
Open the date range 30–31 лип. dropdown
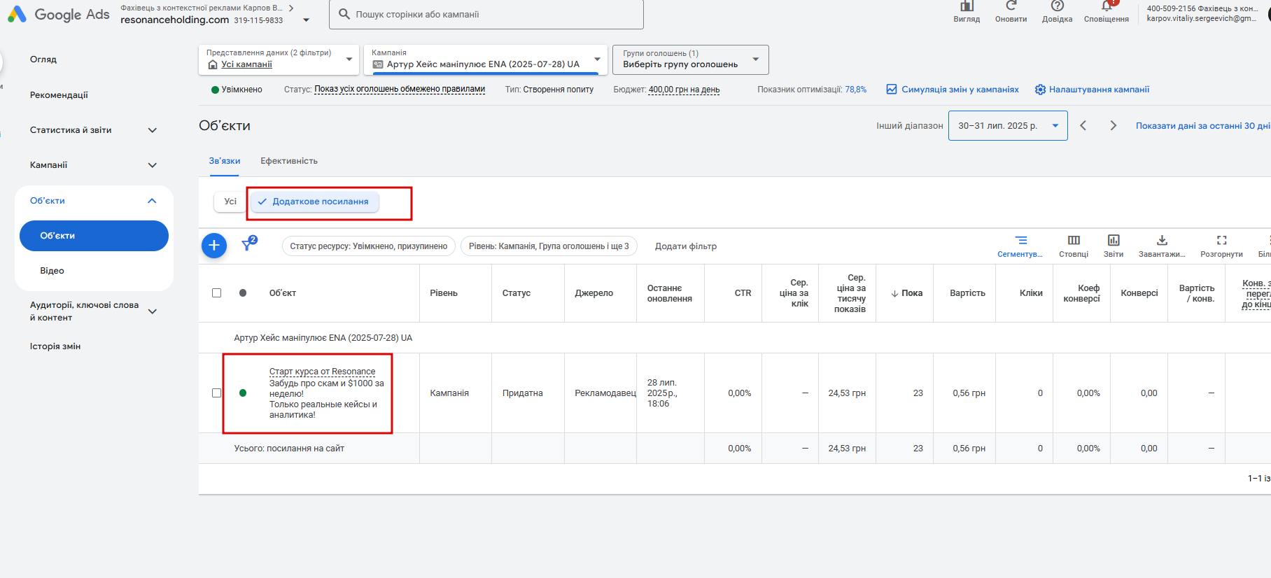(1008, 126)
